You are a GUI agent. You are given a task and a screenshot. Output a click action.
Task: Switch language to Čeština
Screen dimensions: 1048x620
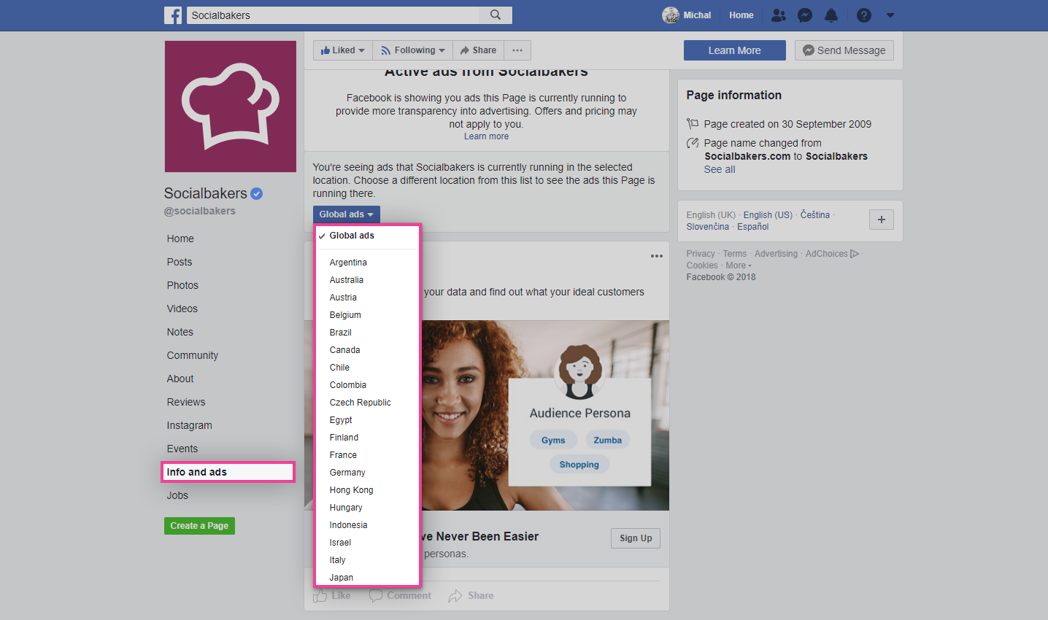(x=815, y=214)
